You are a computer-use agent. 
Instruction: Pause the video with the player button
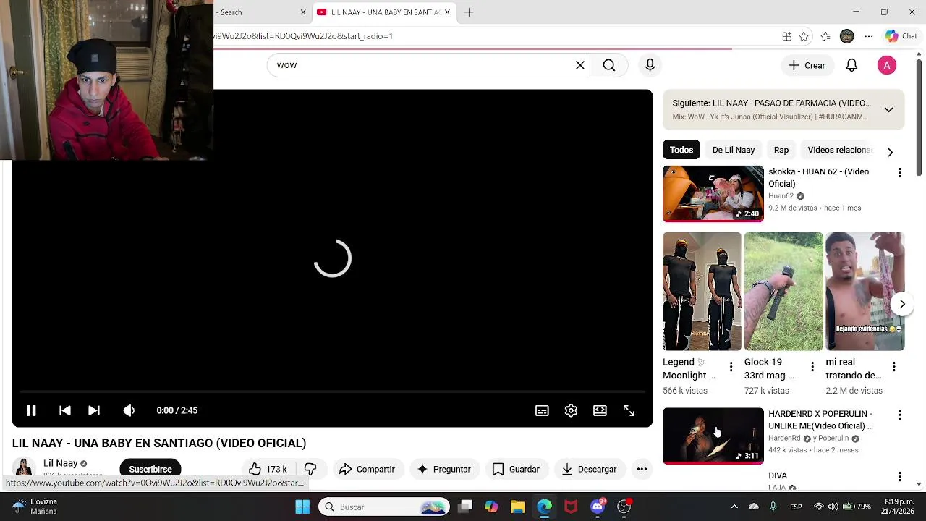tap(31, 410)
